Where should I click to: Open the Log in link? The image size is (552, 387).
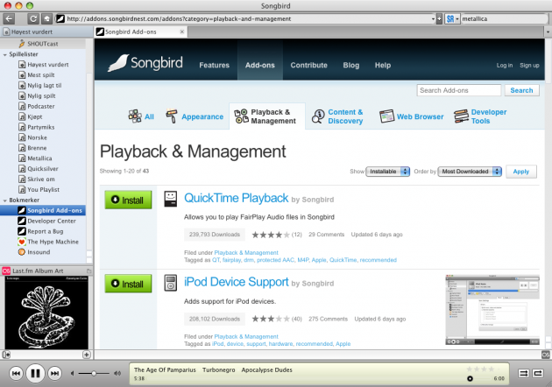504,65
